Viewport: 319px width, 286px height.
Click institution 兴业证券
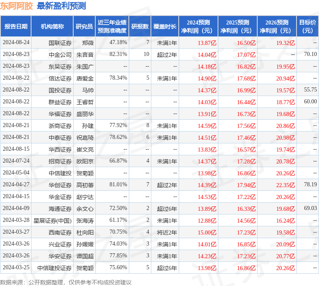pyautogui.click(x=60, y=244)
